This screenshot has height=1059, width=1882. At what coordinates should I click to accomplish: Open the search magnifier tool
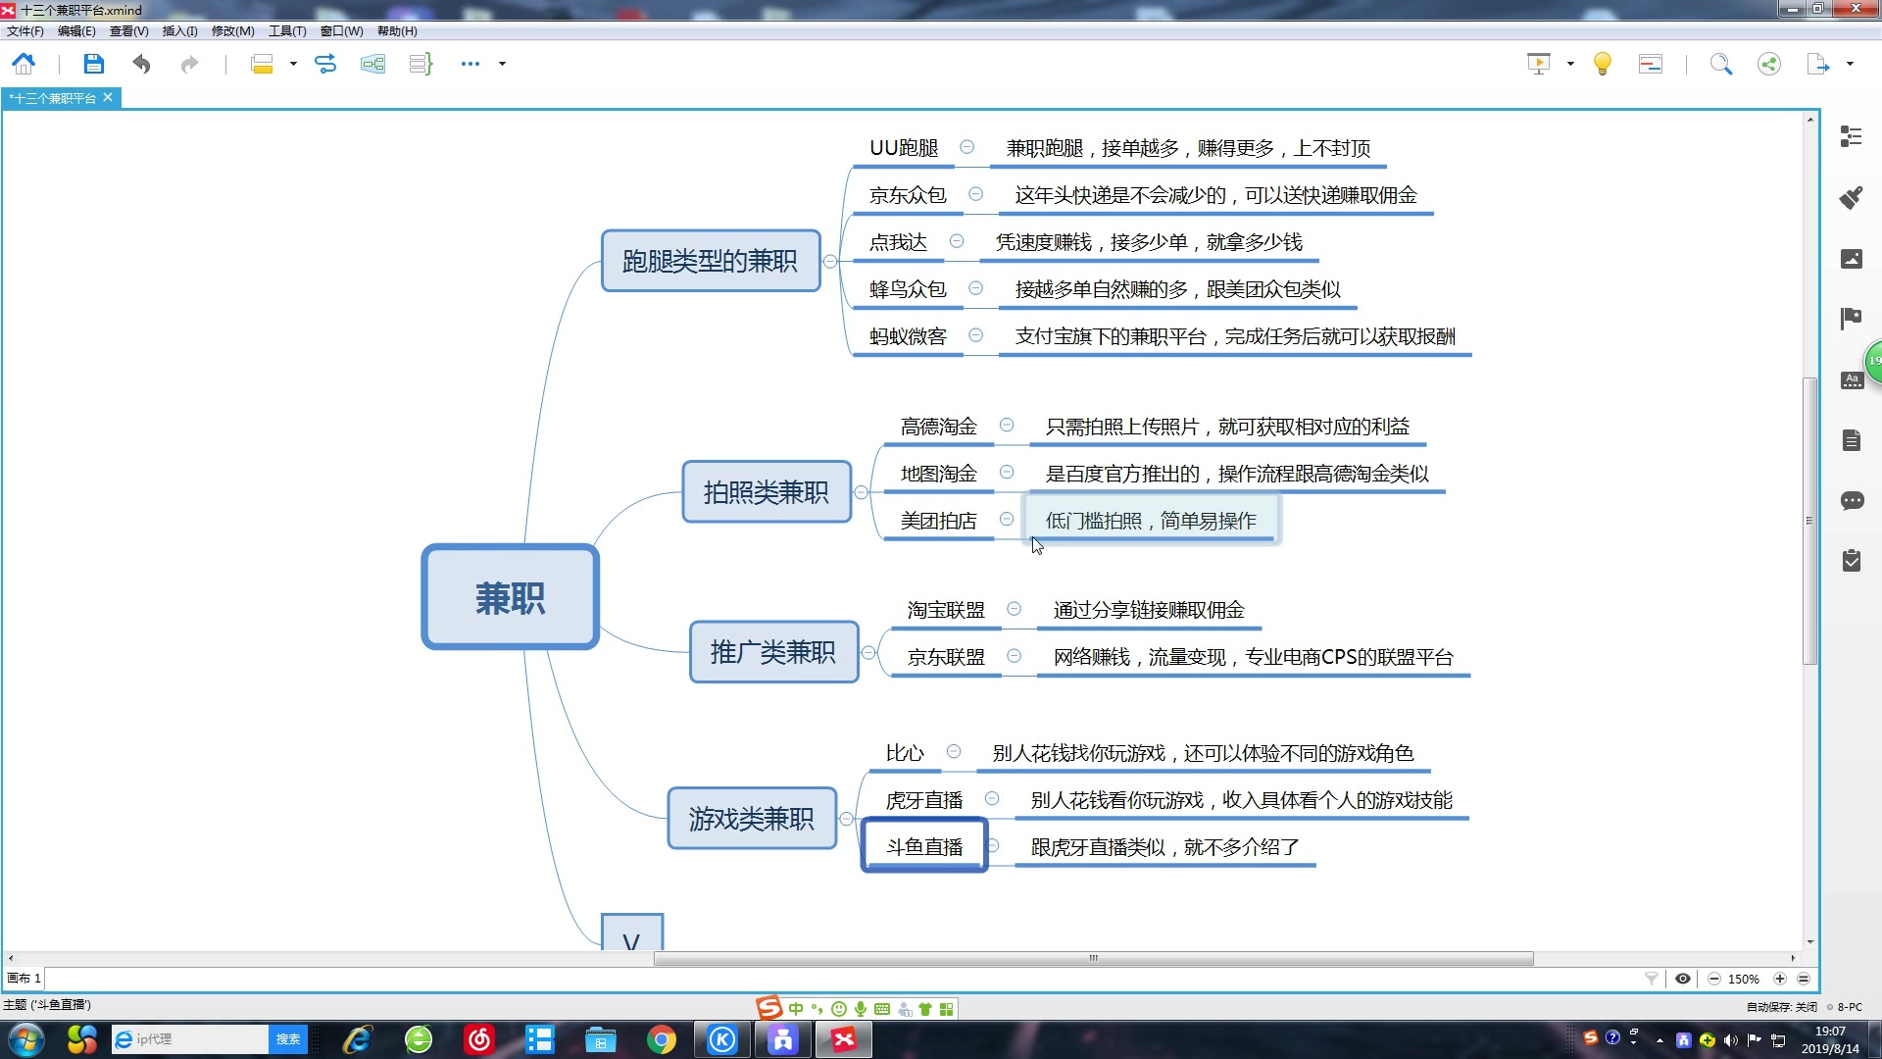tap(1721, 65)
